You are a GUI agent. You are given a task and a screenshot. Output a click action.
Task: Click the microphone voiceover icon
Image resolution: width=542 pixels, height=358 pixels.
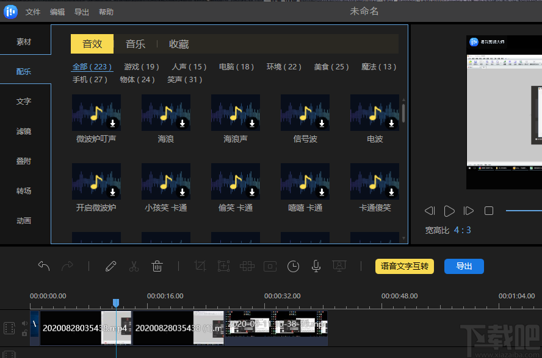pos(316,266)
